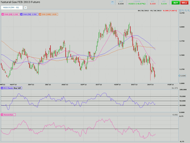Click the green BUY button

(x=175, y=3)
